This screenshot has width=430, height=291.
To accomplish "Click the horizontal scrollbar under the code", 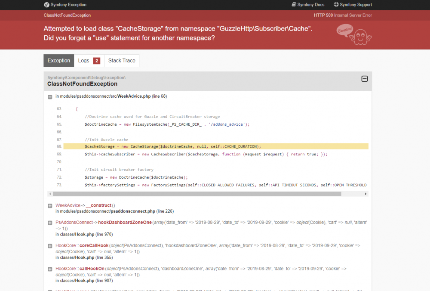I will (197, 194).
